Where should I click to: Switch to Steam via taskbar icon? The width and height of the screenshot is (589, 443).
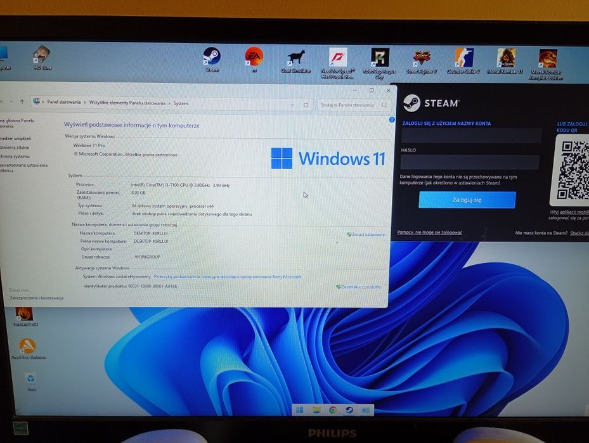pos(349,410)
